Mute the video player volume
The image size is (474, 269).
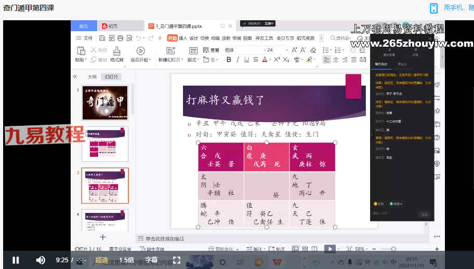click(x=41, y=260)
